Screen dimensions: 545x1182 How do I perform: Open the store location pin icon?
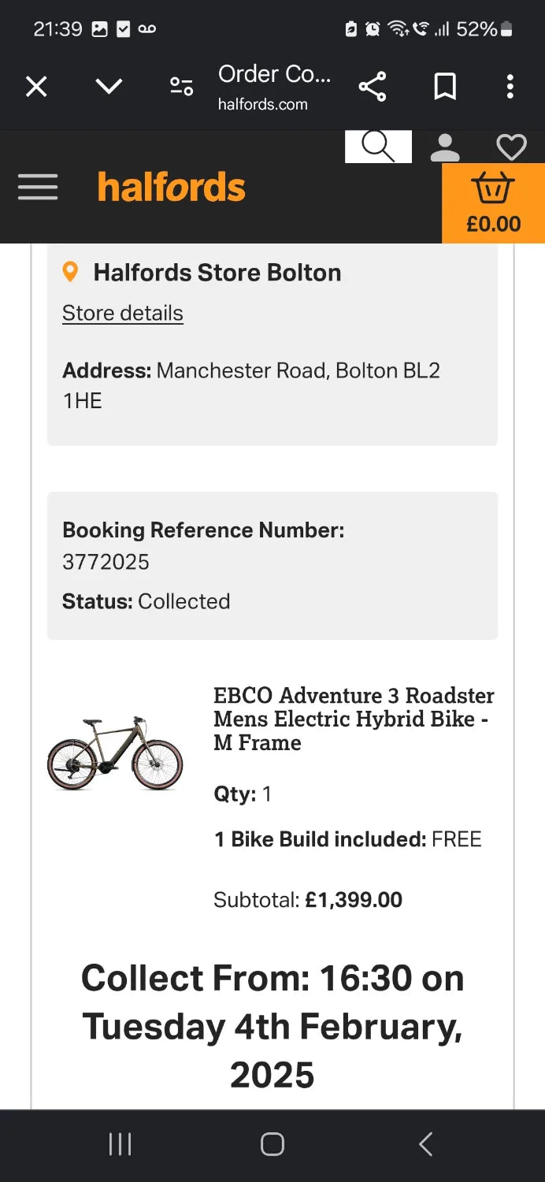point(71,271)
